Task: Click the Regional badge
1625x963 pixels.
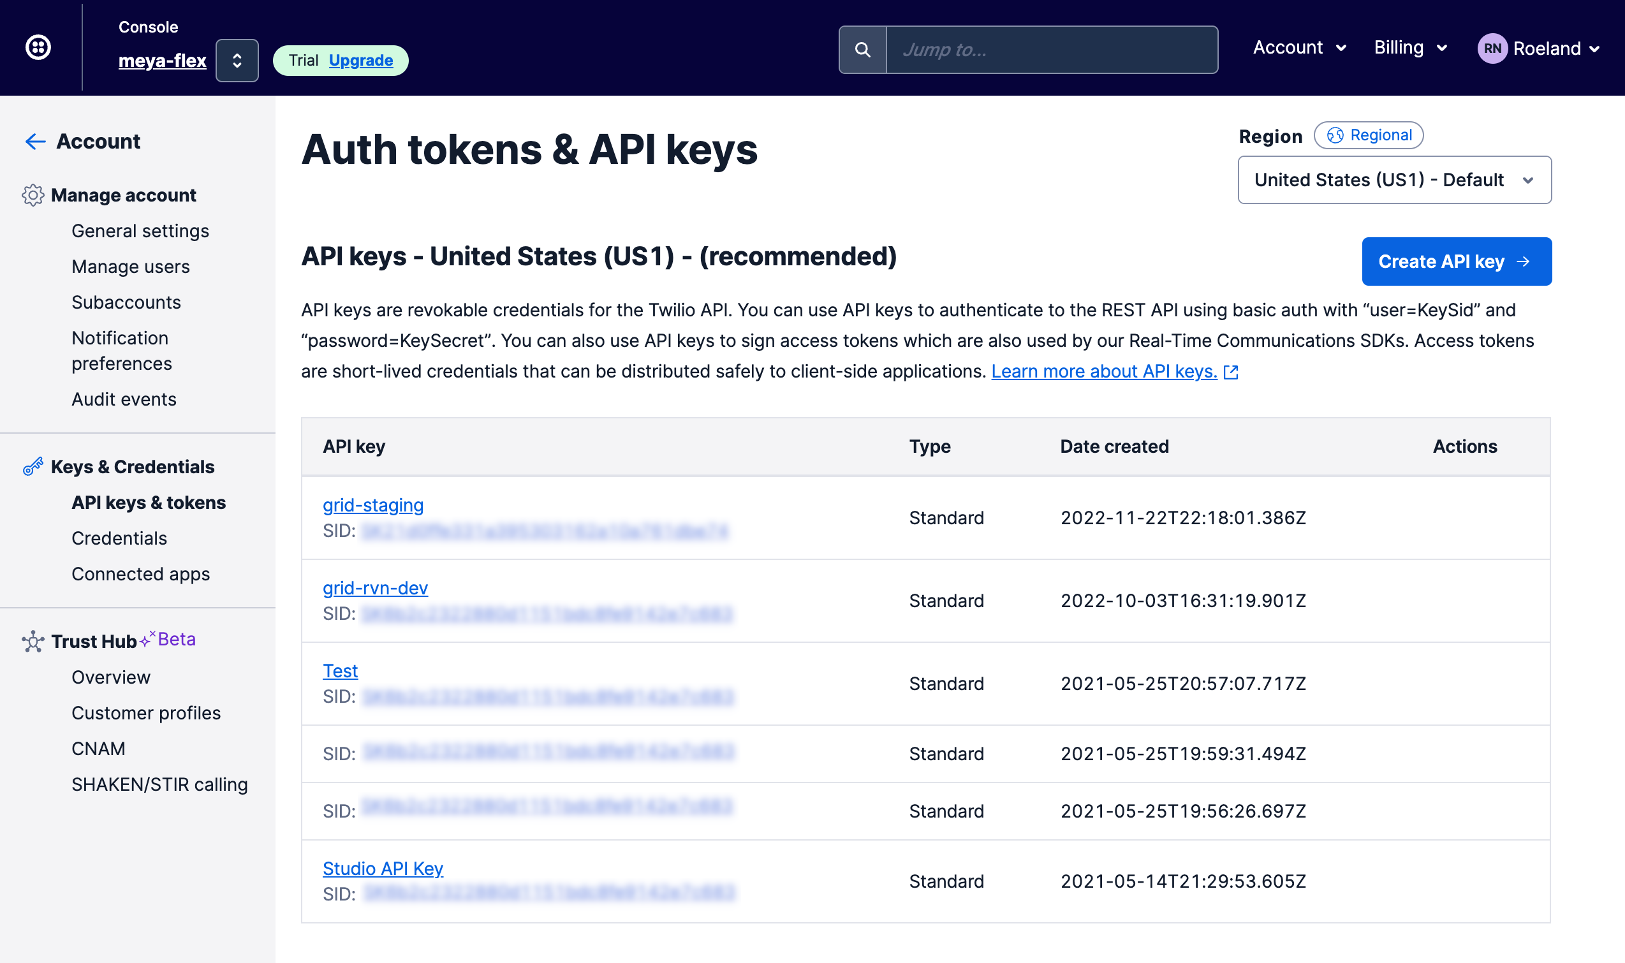Action: 1369,135
